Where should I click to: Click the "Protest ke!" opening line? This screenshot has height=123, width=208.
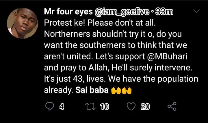(61, 23)
